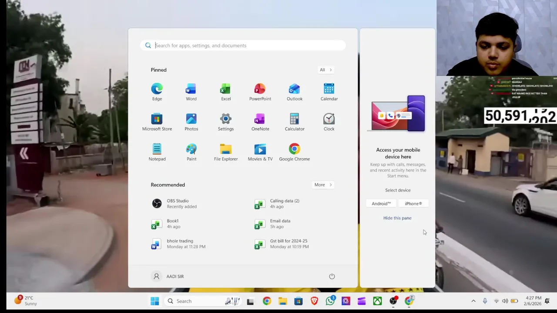Launch Movies & TV app
The image size is (557, 313).
[x=260, y=152]
